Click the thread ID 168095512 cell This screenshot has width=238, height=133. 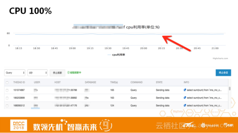coord(19,106)
